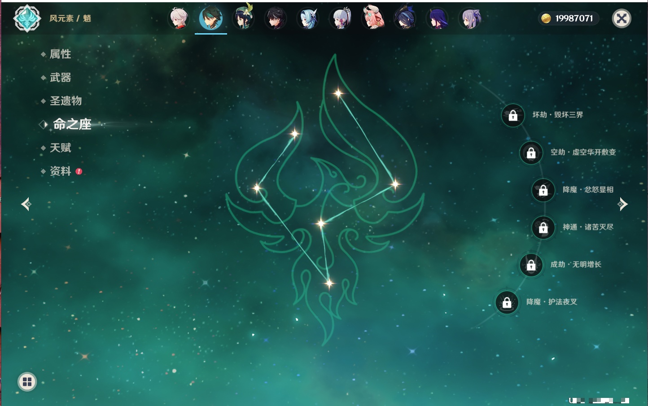Switch to the black-haired Zhongli avatar
648x406 pixels.
point(276,18)
